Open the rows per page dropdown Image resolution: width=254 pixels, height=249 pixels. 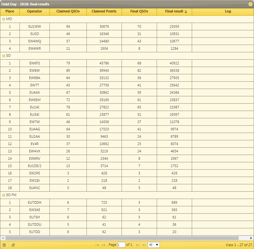tap(153, 245)
